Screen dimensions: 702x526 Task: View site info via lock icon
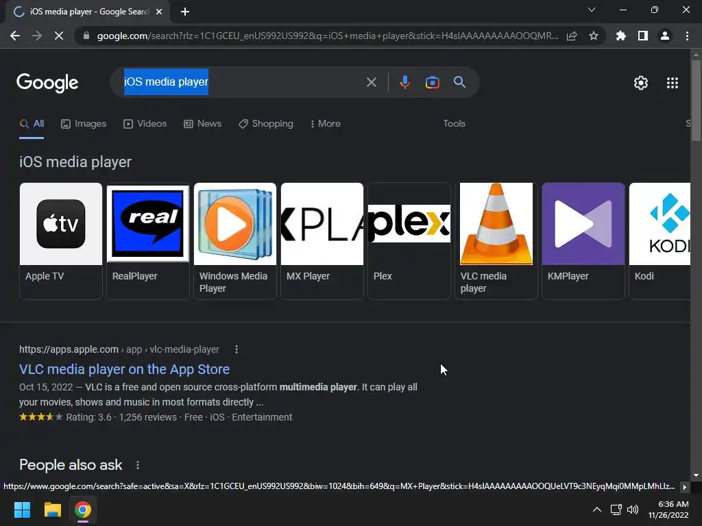tap(86, 36)
